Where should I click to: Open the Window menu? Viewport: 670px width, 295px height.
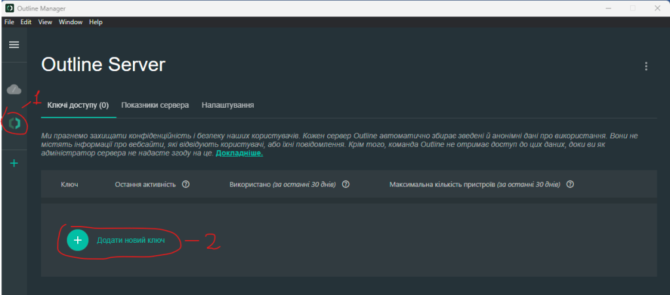[71, 22]
